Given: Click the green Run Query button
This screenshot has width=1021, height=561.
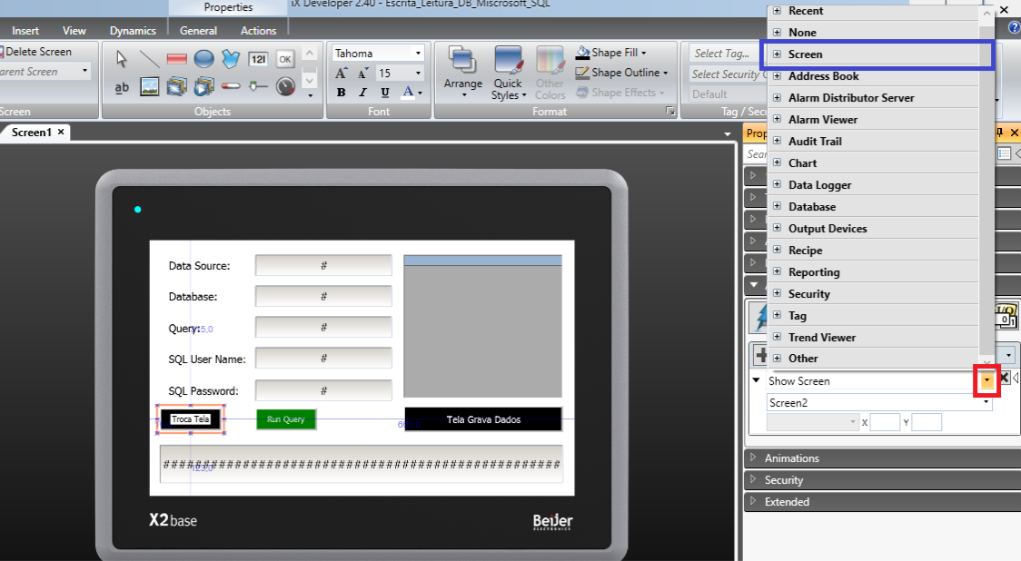Looking at the screenshot, I should tap(286, 419).
